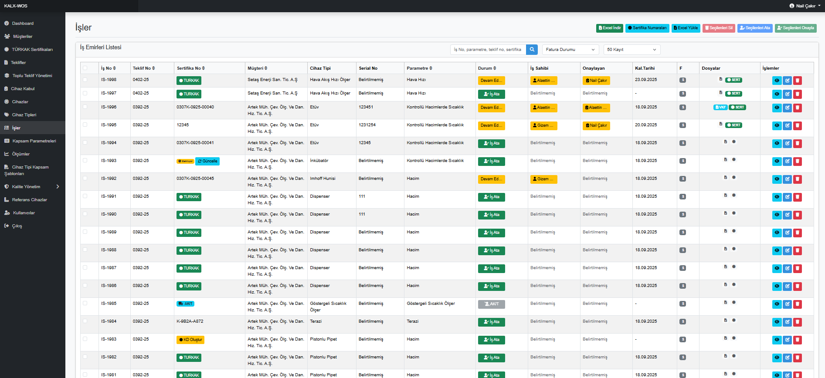Click Sertifika Numaraları button

point(647,28)
